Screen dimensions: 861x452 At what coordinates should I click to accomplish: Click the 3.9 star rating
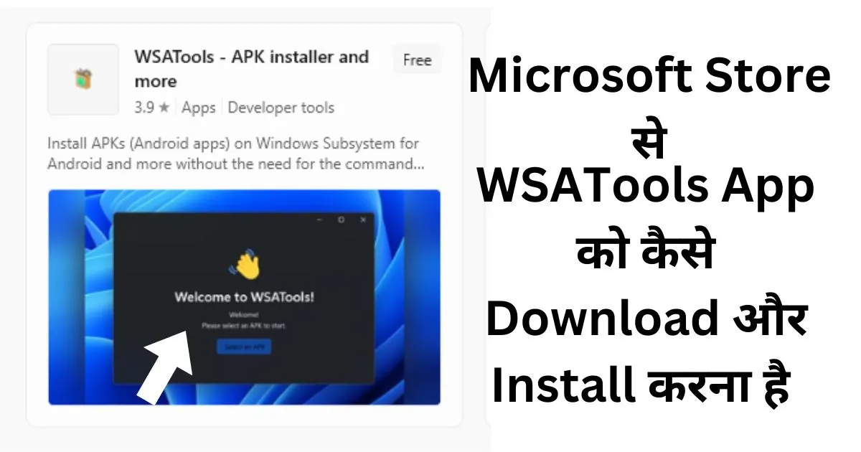click(x=152, y=108)
